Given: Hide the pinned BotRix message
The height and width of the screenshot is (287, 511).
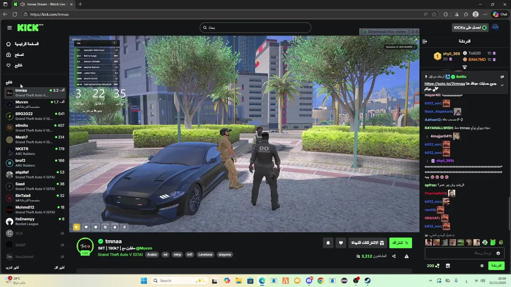Looking at the screenshot, I should tap(502, 77).
